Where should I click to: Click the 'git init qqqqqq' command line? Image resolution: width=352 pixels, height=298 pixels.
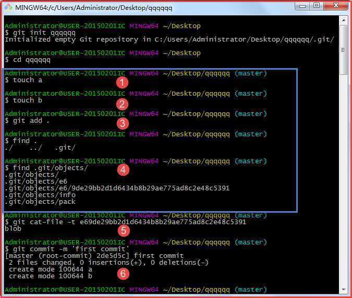[40, 33]
